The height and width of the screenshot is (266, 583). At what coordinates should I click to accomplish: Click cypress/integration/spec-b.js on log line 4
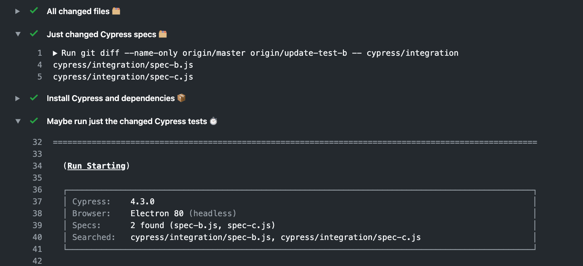123,65
